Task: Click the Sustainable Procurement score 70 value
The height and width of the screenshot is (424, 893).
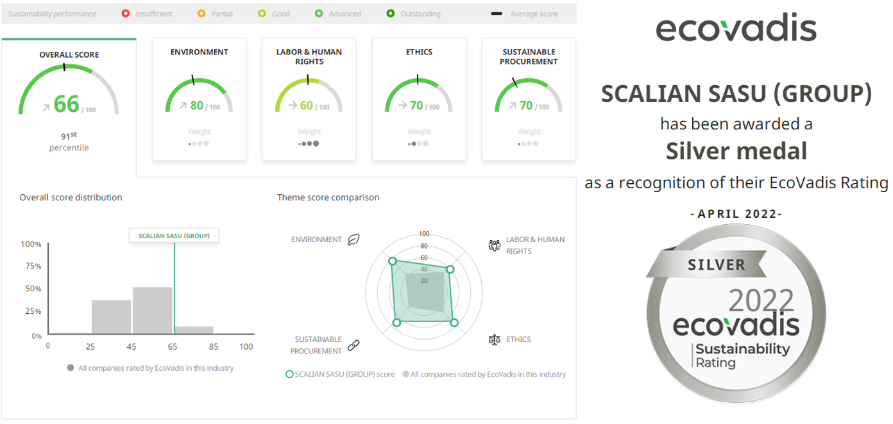Action: click(x=526, y=106)
